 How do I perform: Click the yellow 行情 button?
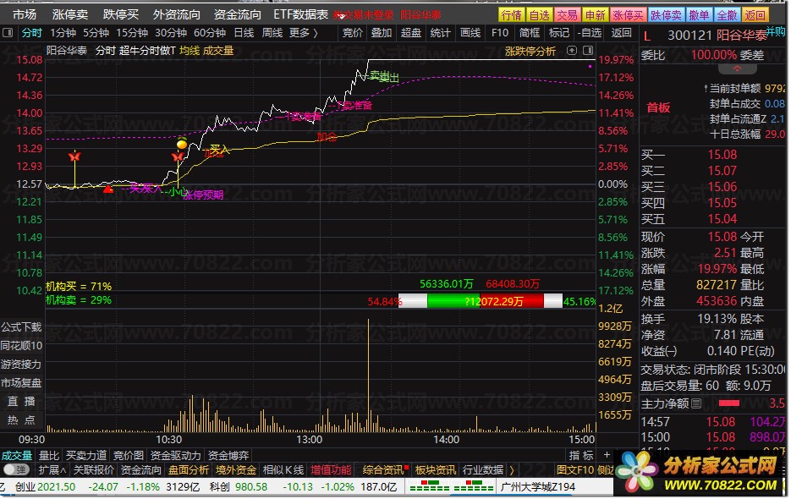[x=512, y=15]
